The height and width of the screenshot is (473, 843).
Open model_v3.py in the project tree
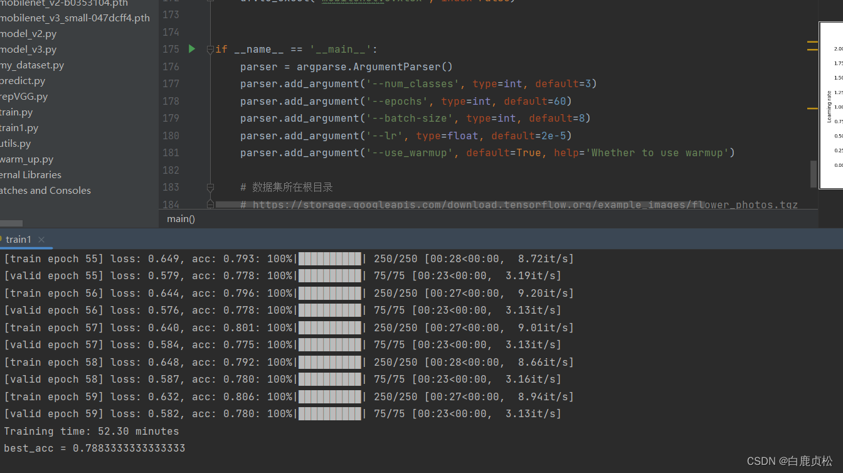29,50
